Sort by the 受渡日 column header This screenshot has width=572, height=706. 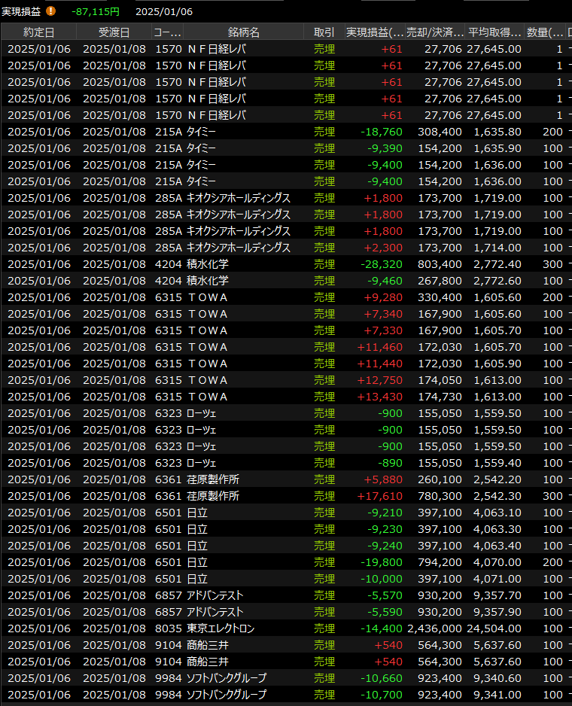[114, 32]
